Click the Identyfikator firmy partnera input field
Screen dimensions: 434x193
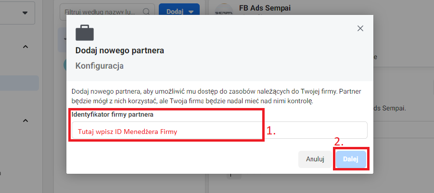tap(219, 130)
